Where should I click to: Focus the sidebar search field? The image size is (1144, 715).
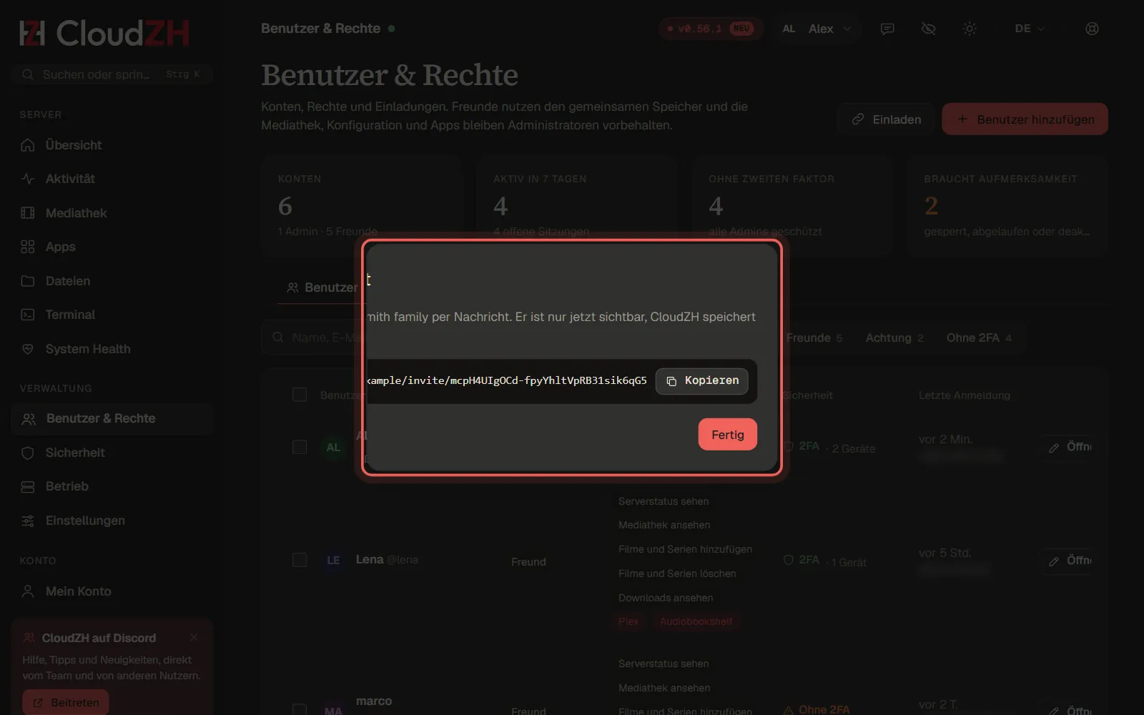[x=112, y=74]
